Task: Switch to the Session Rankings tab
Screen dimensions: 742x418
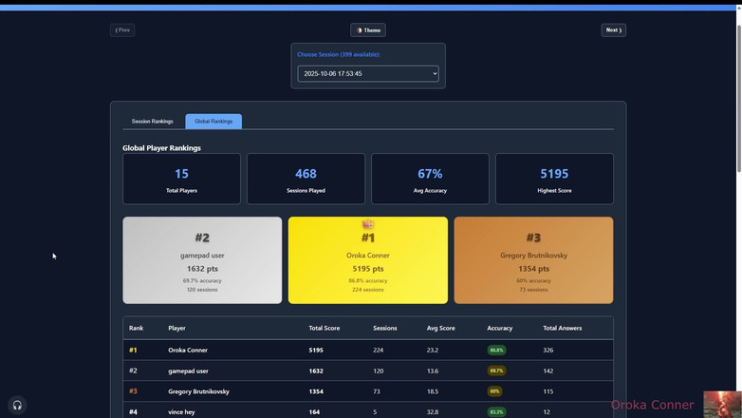Action: (x=152, y=122)
